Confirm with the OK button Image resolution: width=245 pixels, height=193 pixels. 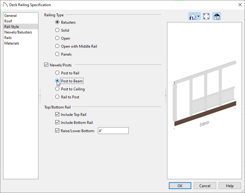coord(180,186)
